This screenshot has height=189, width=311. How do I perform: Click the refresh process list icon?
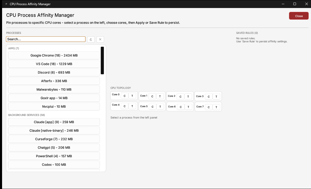point(91,40)
